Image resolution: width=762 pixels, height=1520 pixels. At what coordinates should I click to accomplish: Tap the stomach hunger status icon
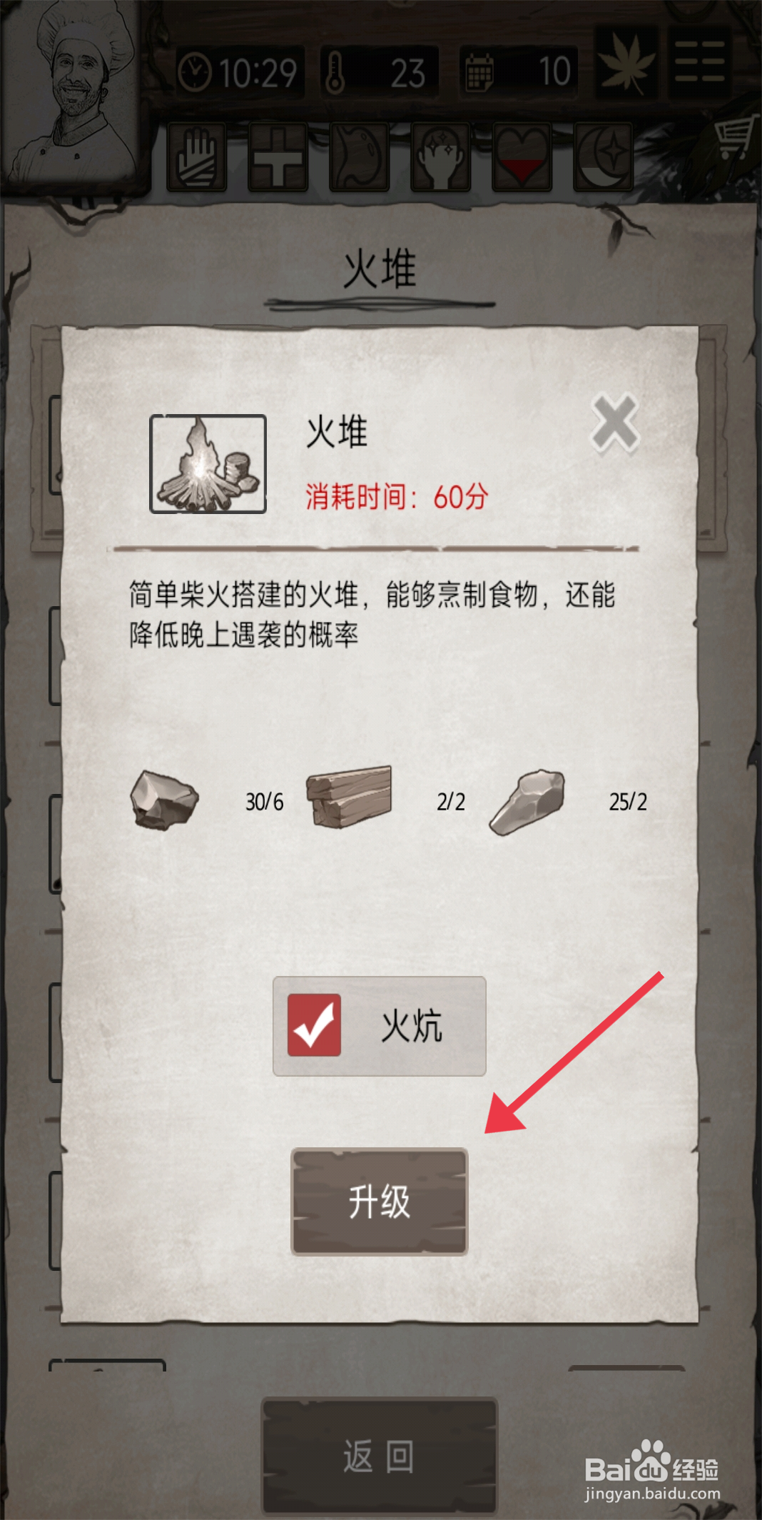coord(360,157)
